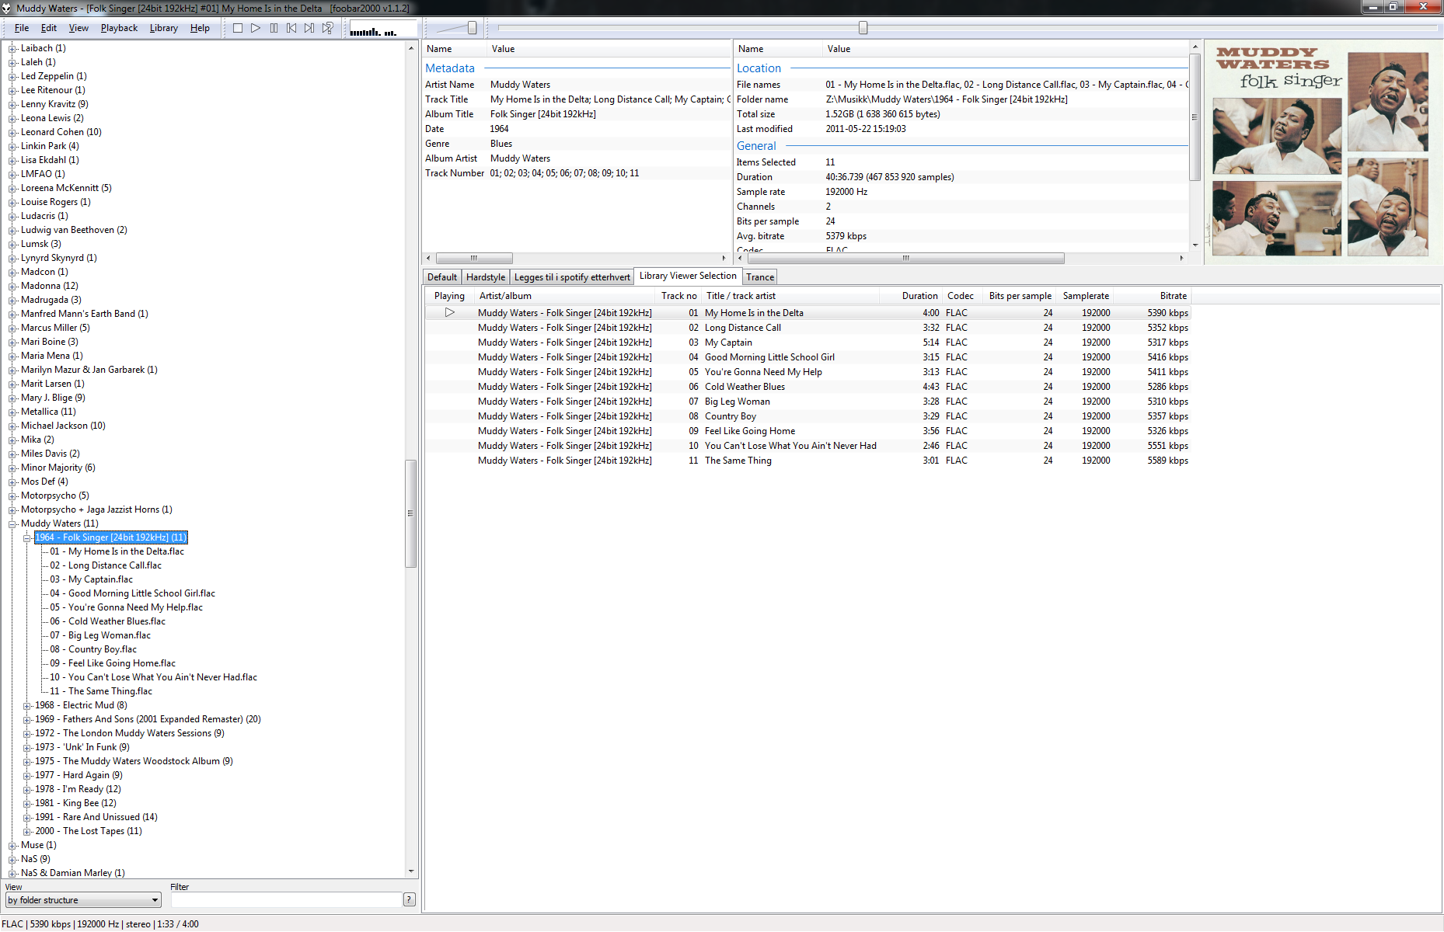Viewport: 1444px width, 932px height.
Task: Expand the 1968 Electric Mud album
Action: coord(27,705)
